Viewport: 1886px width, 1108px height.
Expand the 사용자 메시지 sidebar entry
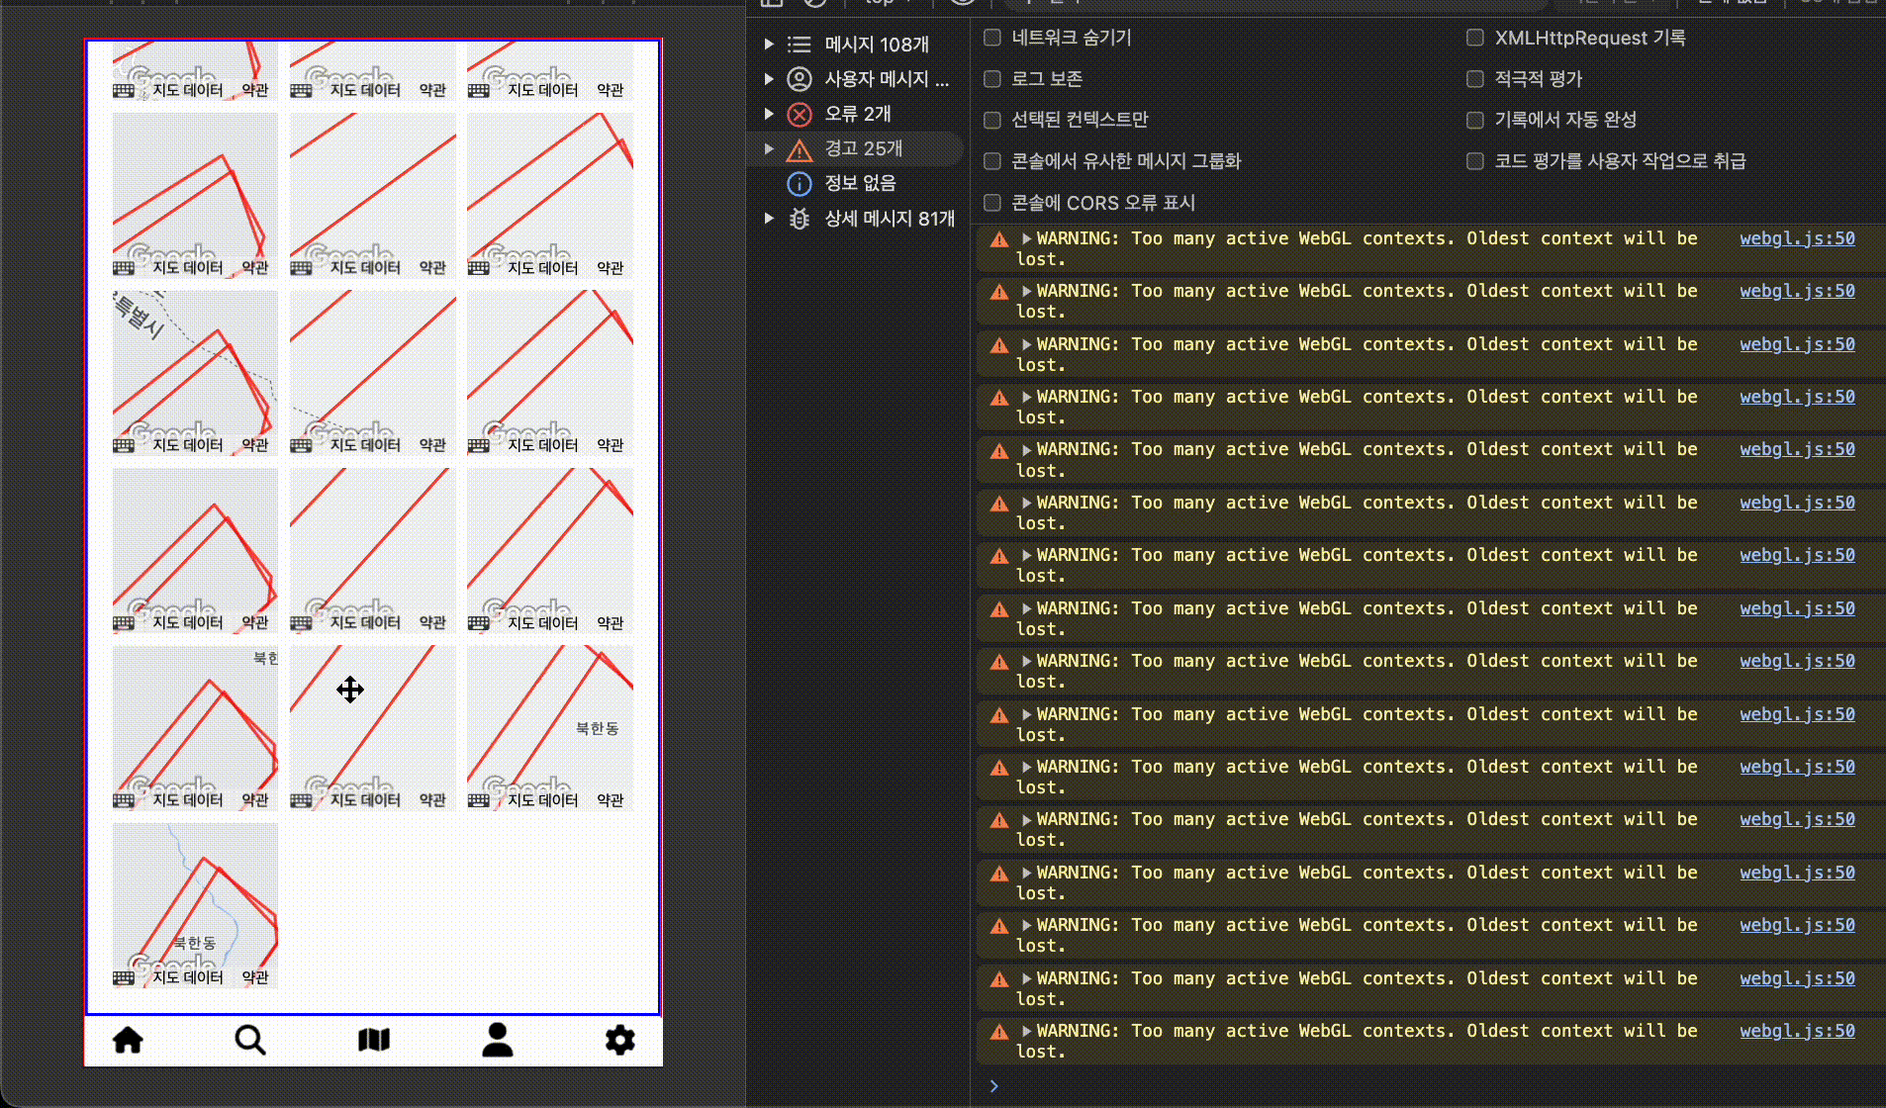tap(769, 79)
